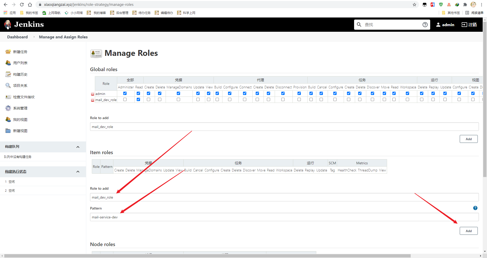Open 用户列表 sidebar icon
Viewport: 487px width, 258px height.
tap(8, 63)
